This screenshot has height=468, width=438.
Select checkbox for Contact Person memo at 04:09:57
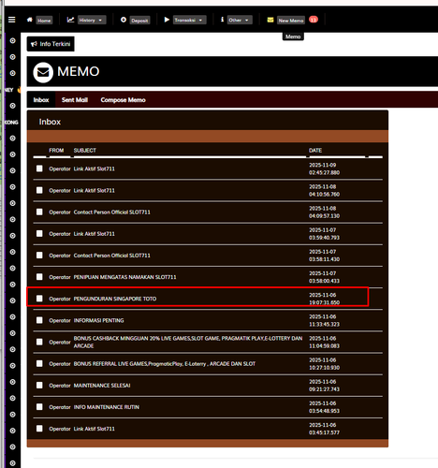[x=39, y=212]
